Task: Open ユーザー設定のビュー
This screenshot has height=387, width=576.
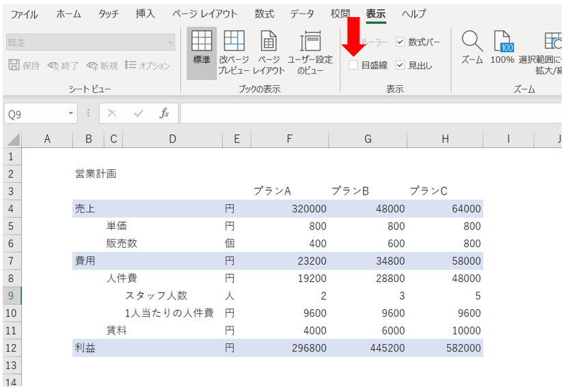Action: click(x=310, y=53)
